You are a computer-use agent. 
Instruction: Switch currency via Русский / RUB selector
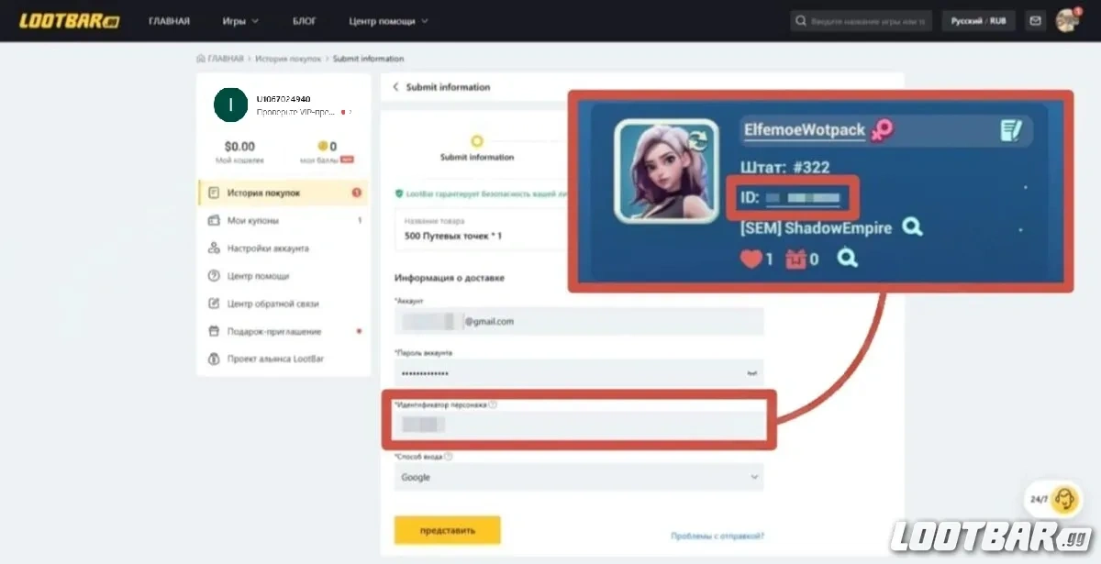[x=978, y=20]
